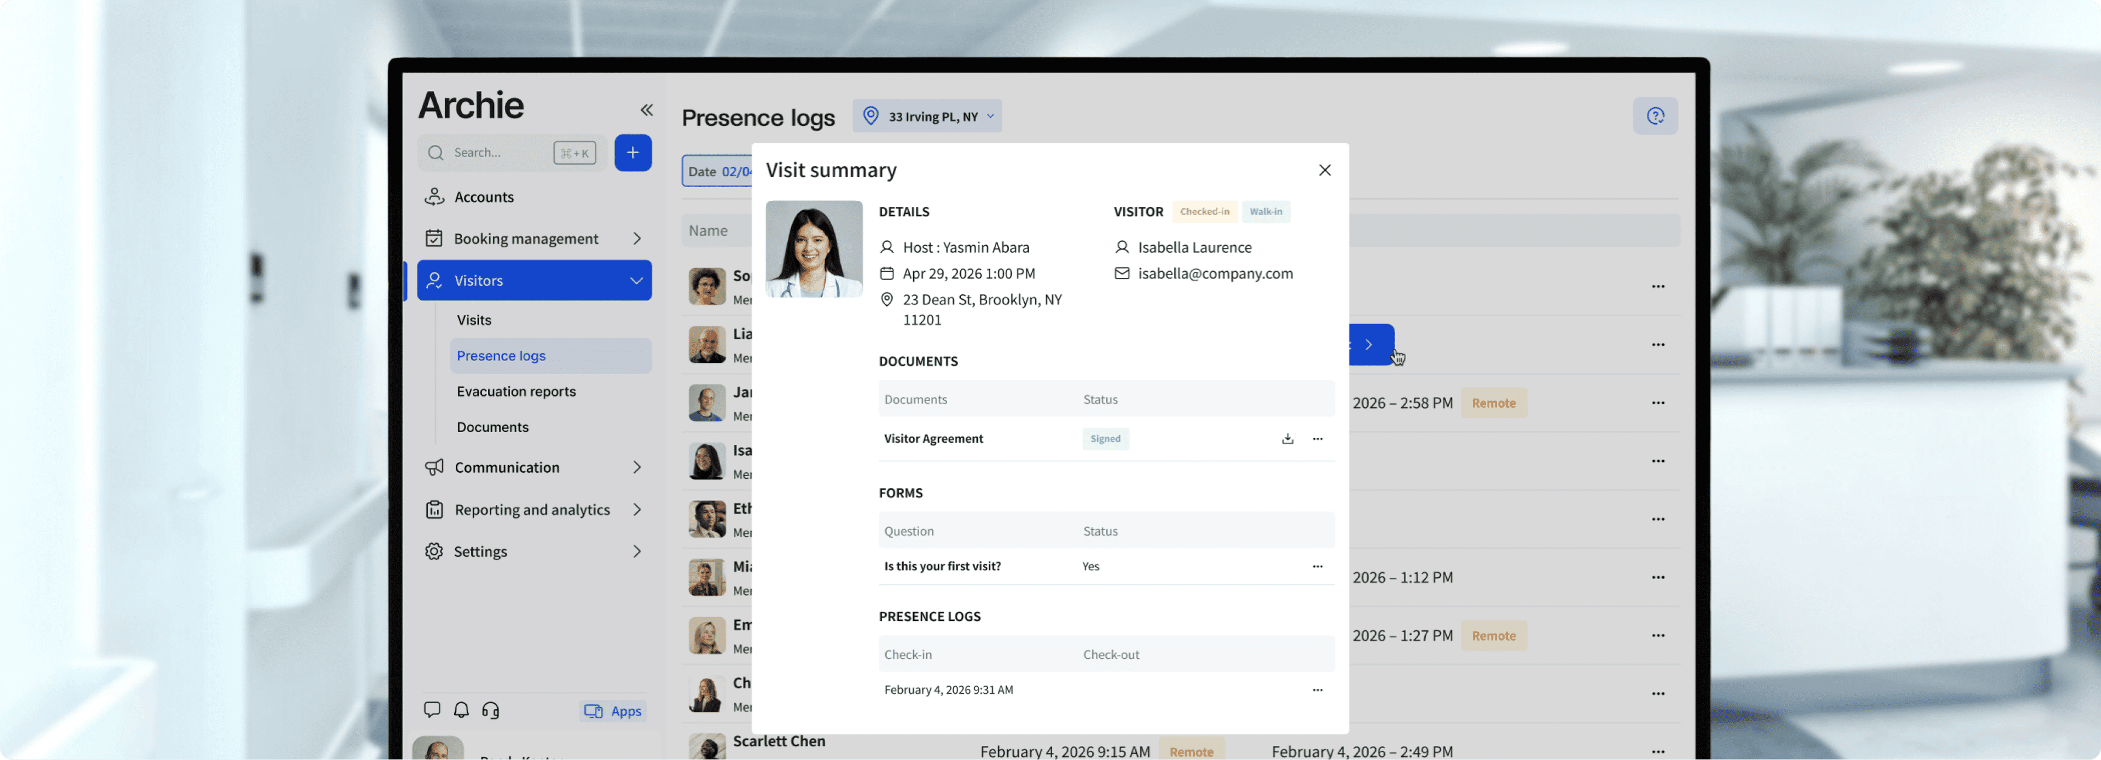Click the Apps button
Image resolution: width=2101 pixels, height=760 pixels.
point(613,711)
